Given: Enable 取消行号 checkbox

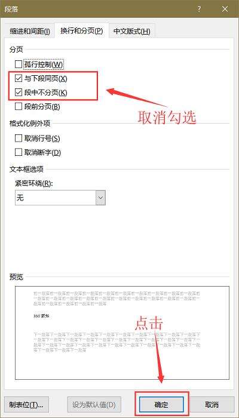Looking at the screenshot, I should click(x=19, y=139).
